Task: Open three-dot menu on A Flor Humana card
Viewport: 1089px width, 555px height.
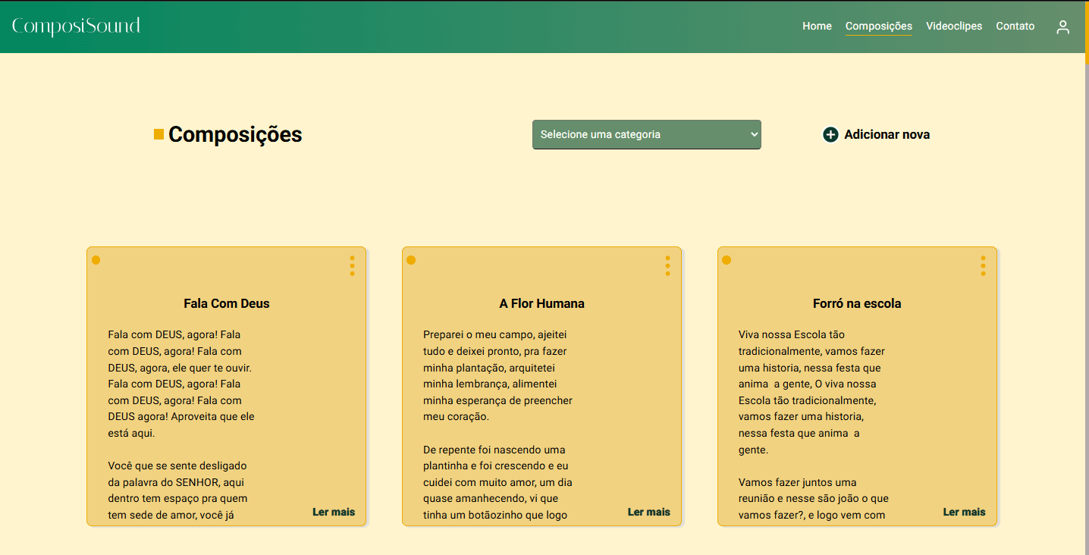Action: tap(667, 265)
